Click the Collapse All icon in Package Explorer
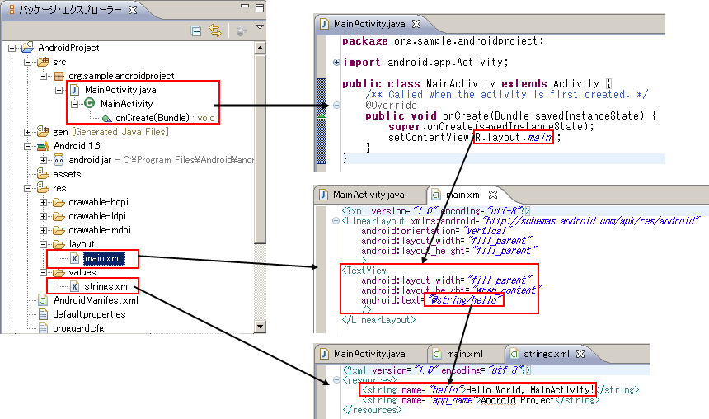The width and height of the screenshot is (709, 419). (196, 31)
